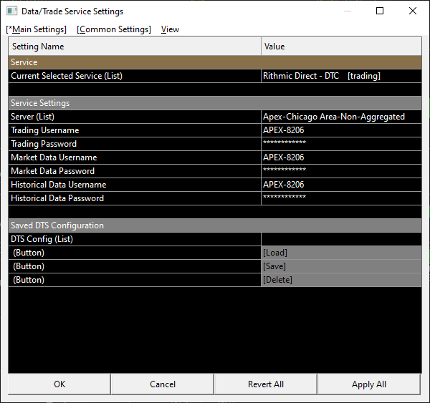Open the Main Settings menu
Image resolution: width=430 pixels, height=403 pixels.
tap(37, 29)
